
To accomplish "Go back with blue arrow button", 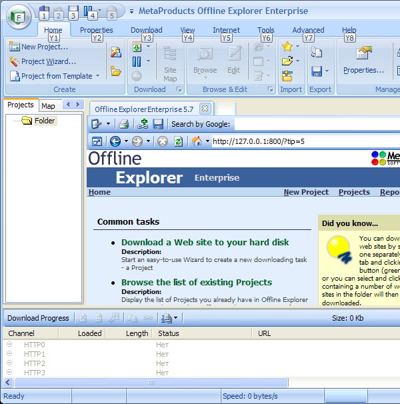I will [x=115, y=141].
